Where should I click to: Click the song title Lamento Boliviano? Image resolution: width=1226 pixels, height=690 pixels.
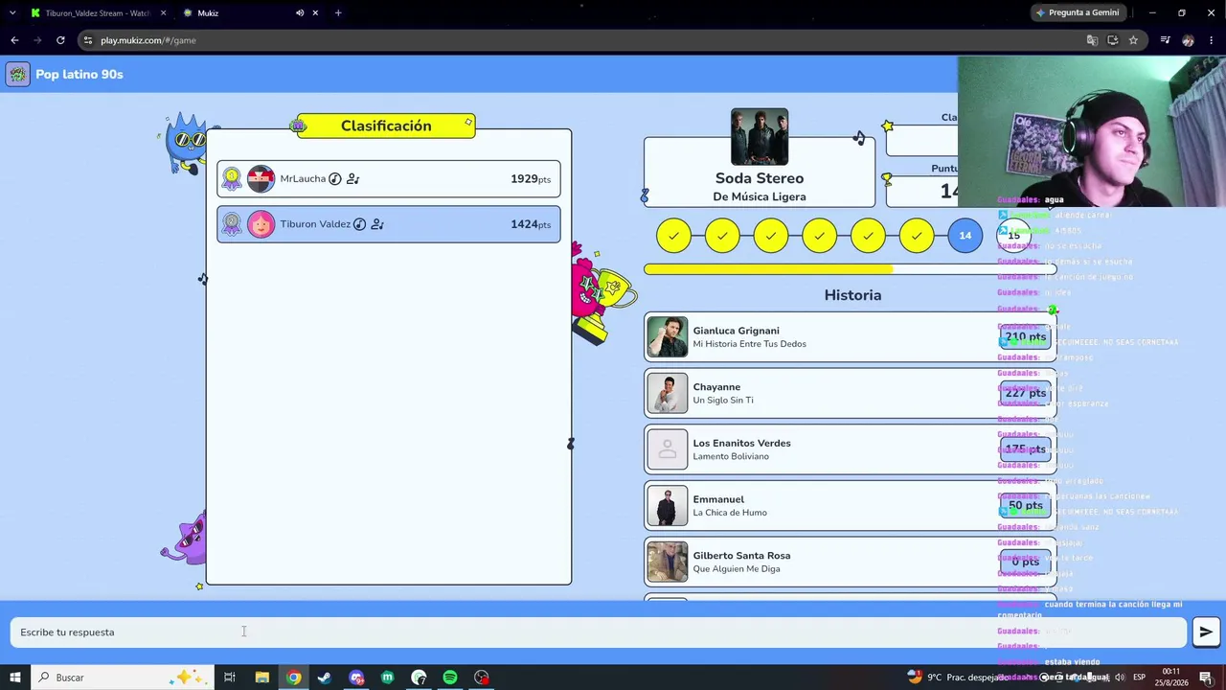tap(731, 456)
